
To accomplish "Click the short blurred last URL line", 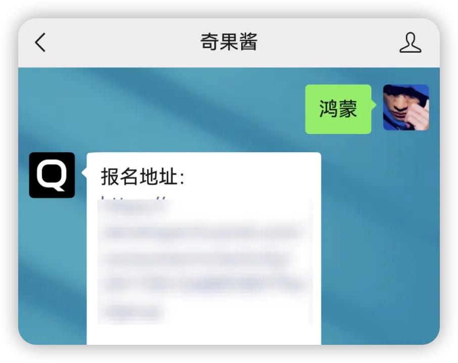I will (x=132, y=311).
